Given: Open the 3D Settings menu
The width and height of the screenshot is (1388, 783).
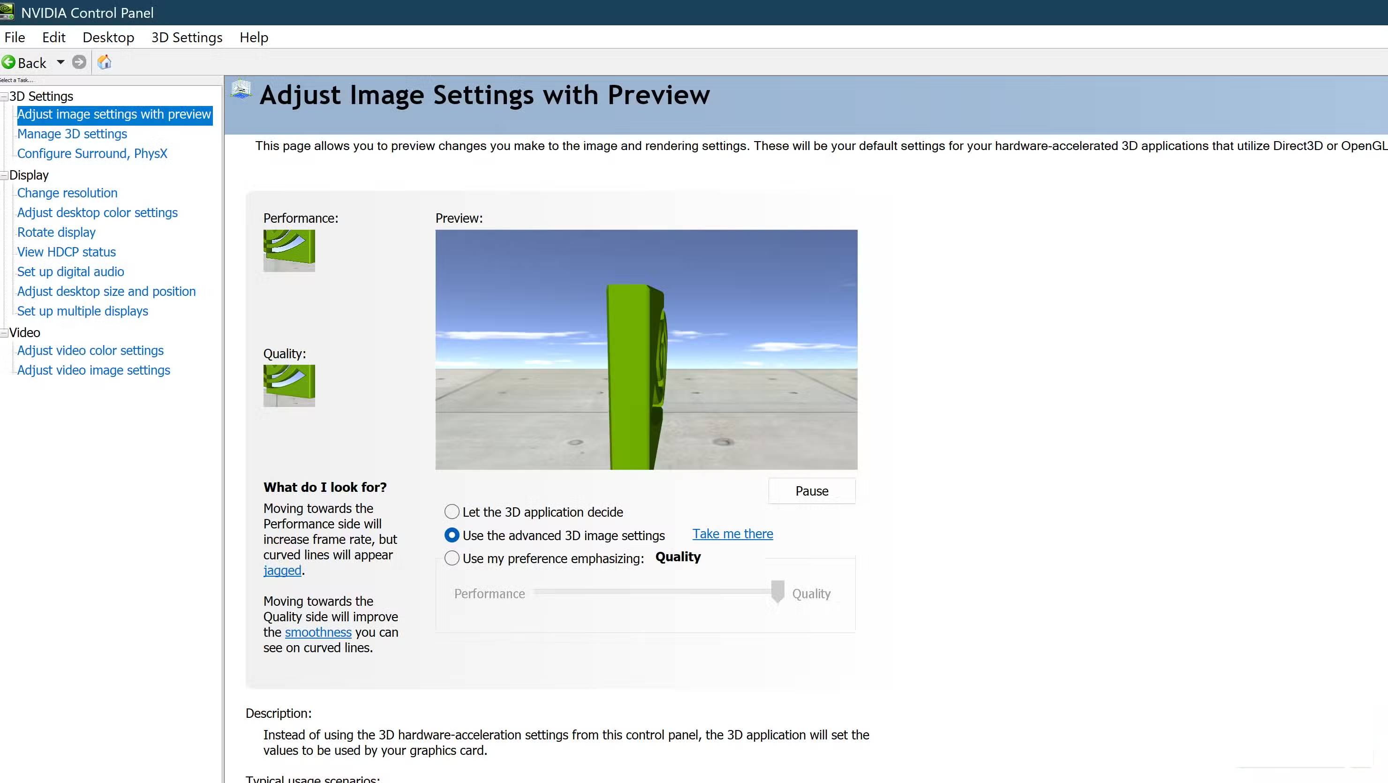Looking at the screenshot, I should 187,37.
